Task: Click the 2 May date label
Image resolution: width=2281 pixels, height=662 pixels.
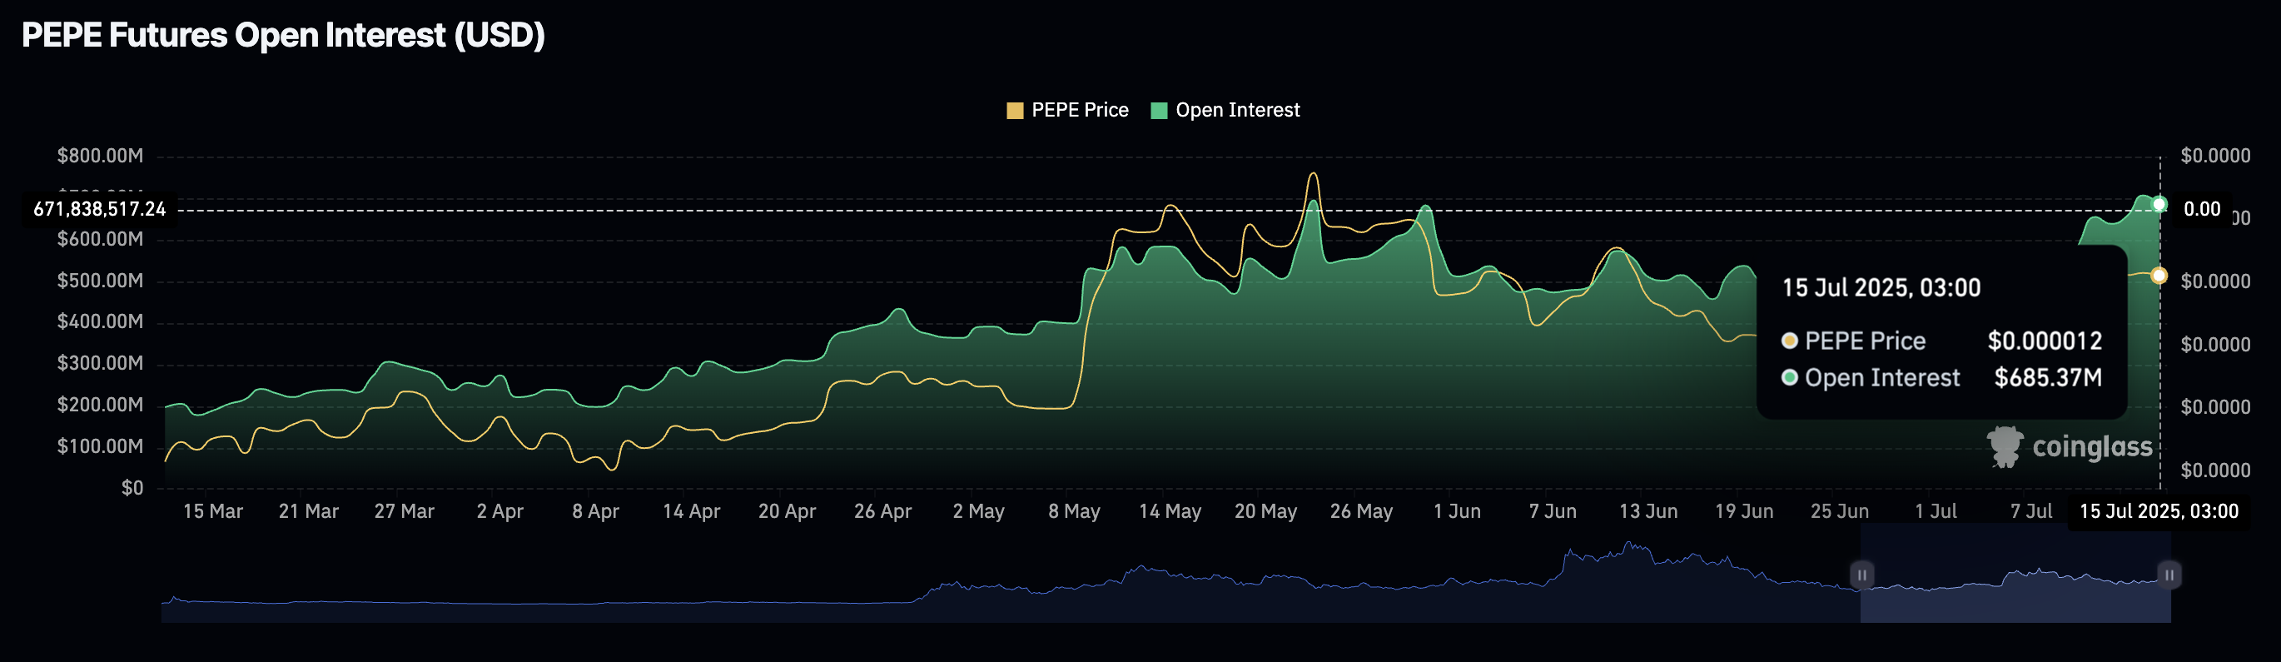Action: [978, 511]
